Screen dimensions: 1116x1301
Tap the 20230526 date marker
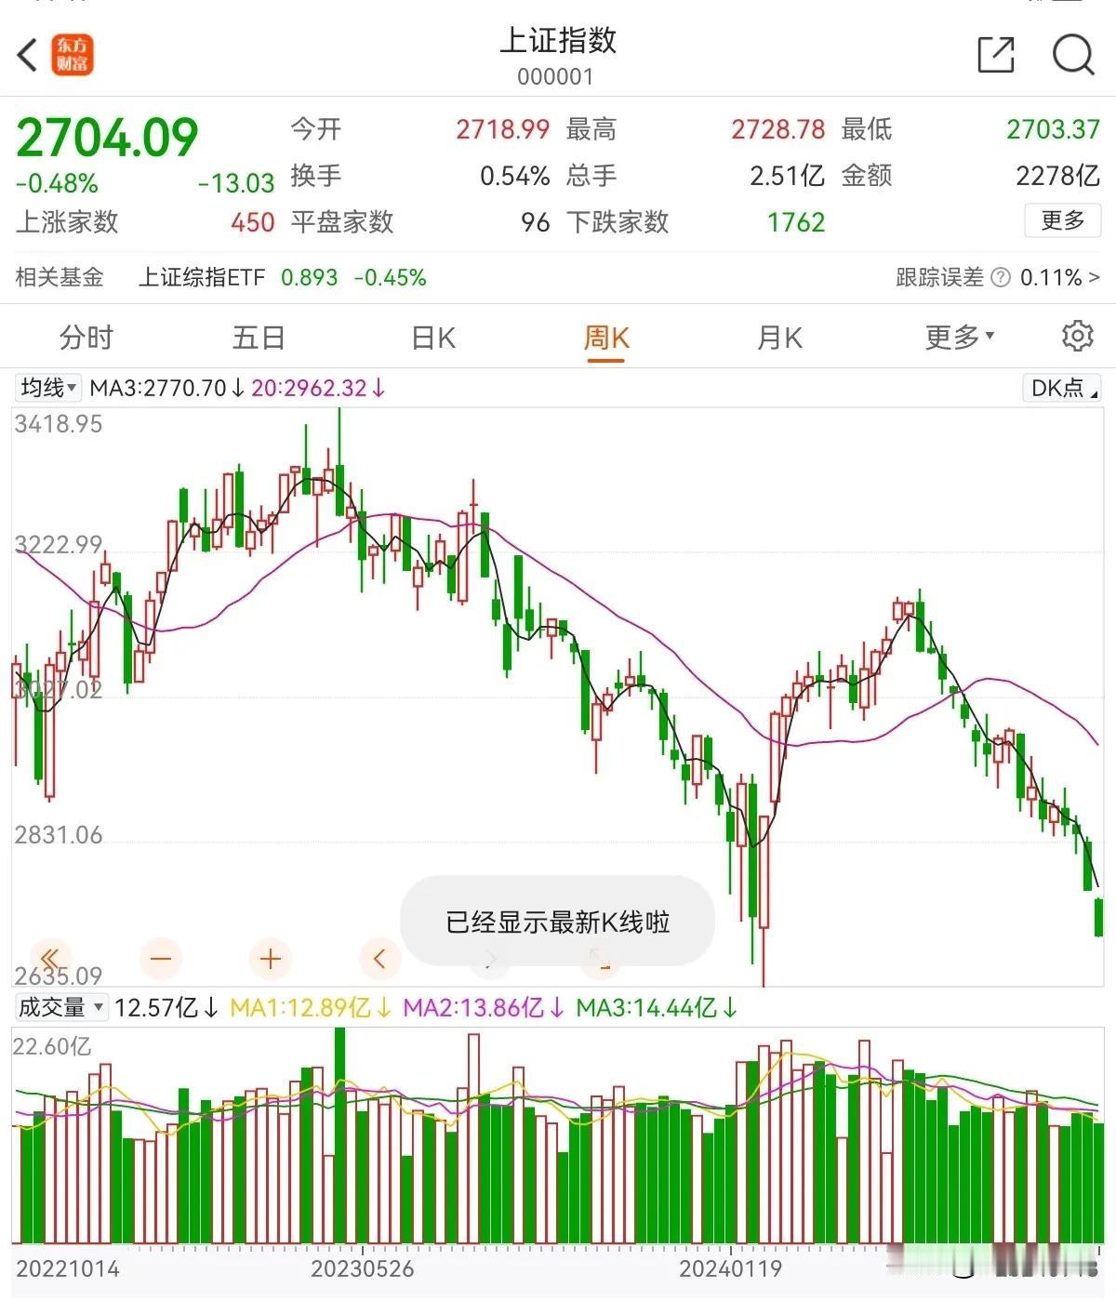(363, 1268)
